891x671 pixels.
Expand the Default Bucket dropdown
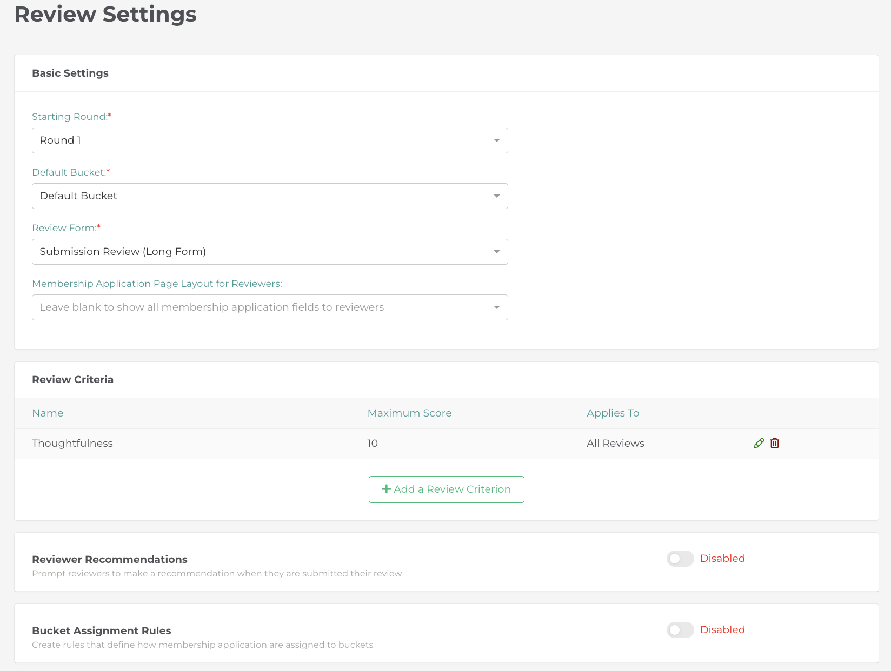(270, 196)
